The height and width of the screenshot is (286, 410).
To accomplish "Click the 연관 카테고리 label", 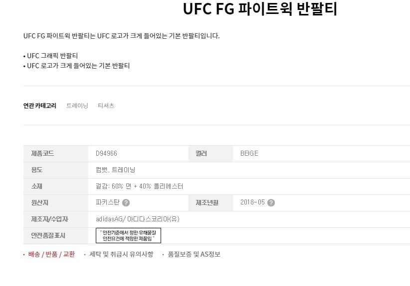I will click(x=40, y=106).
